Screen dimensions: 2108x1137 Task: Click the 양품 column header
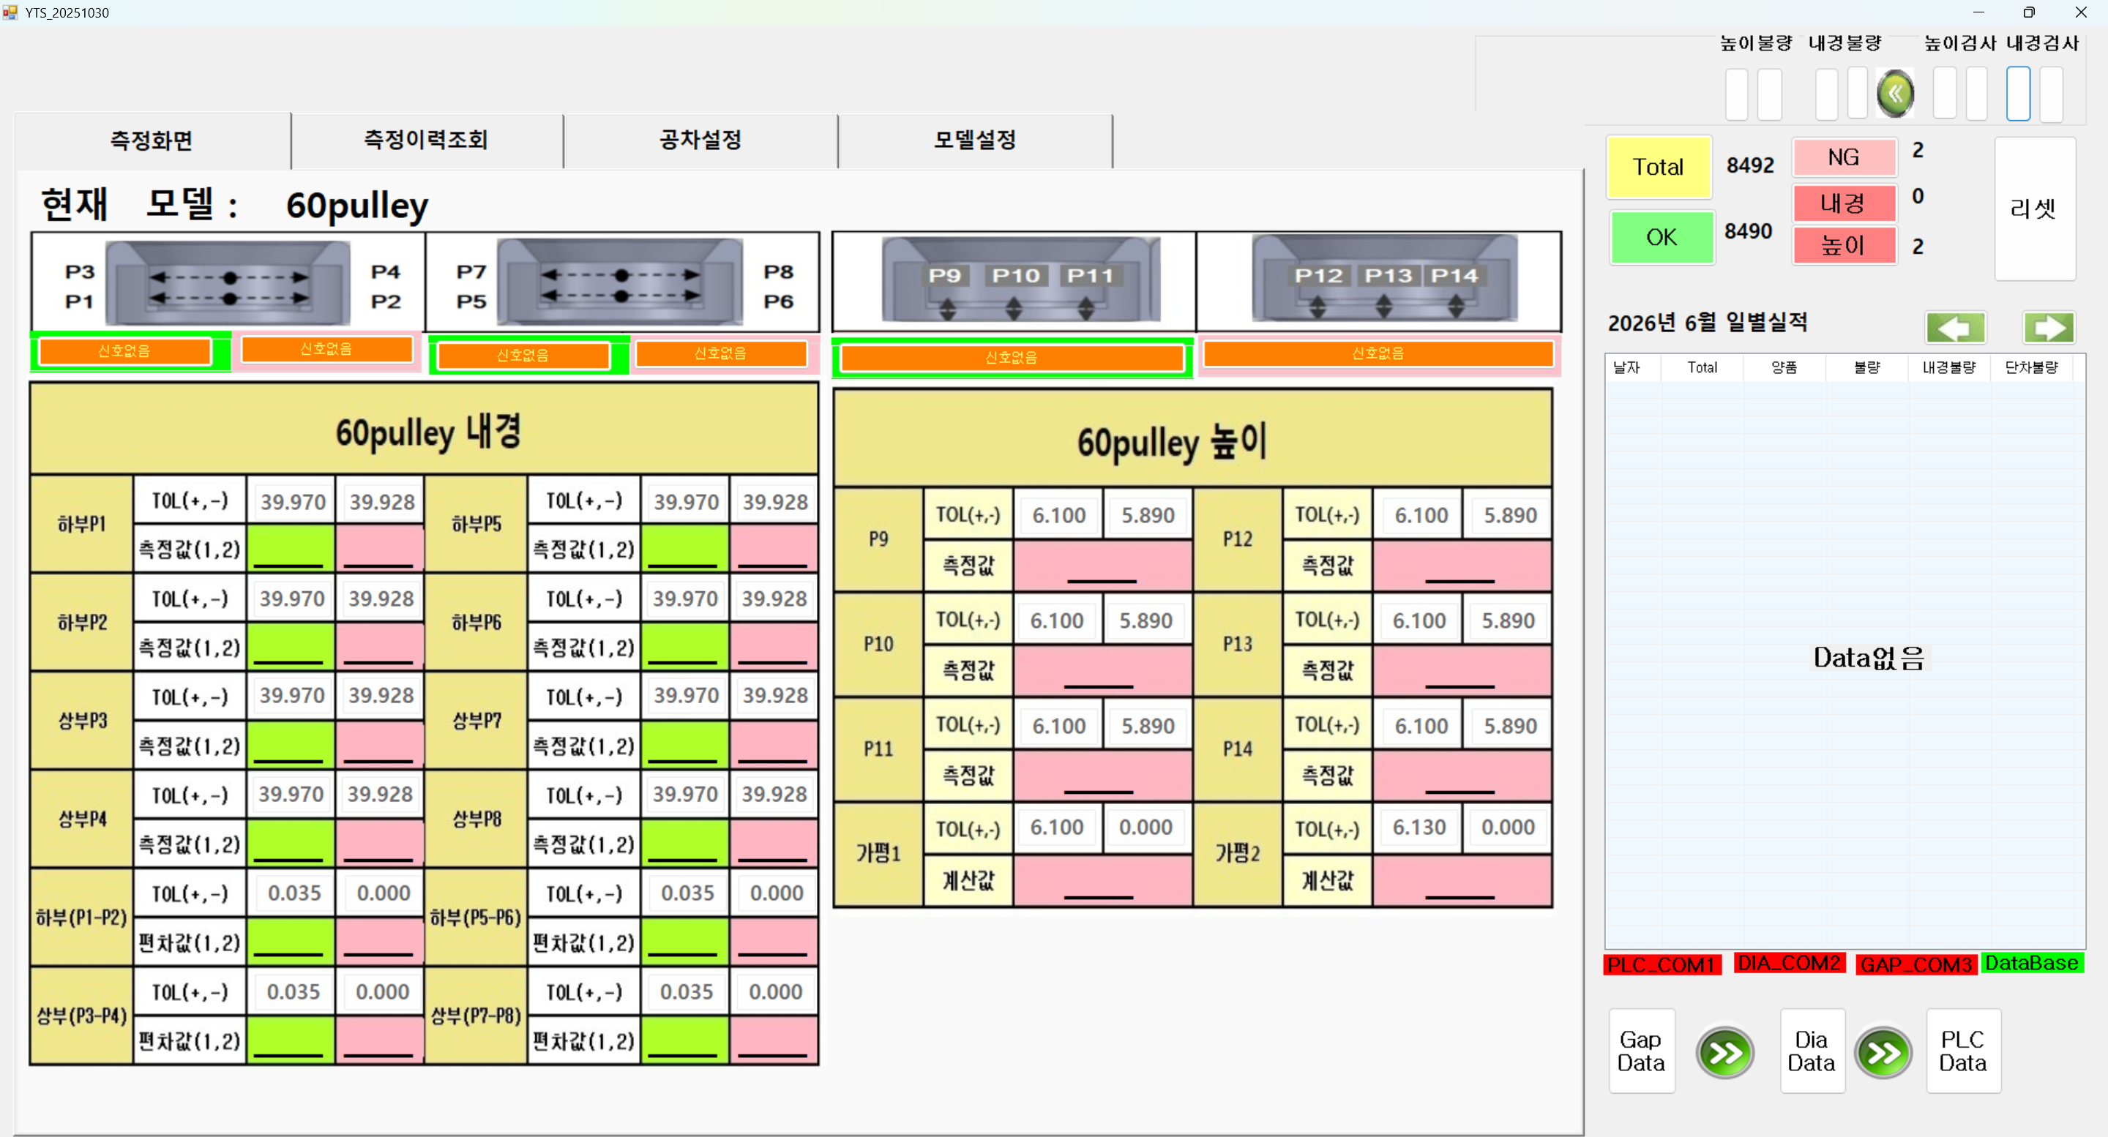pyautogui.click(x=1784, y=368)
